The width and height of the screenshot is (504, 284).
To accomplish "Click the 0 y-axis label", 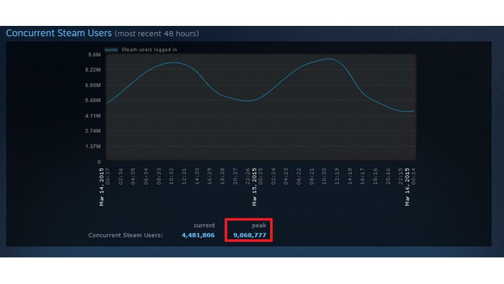I will 99,162.
